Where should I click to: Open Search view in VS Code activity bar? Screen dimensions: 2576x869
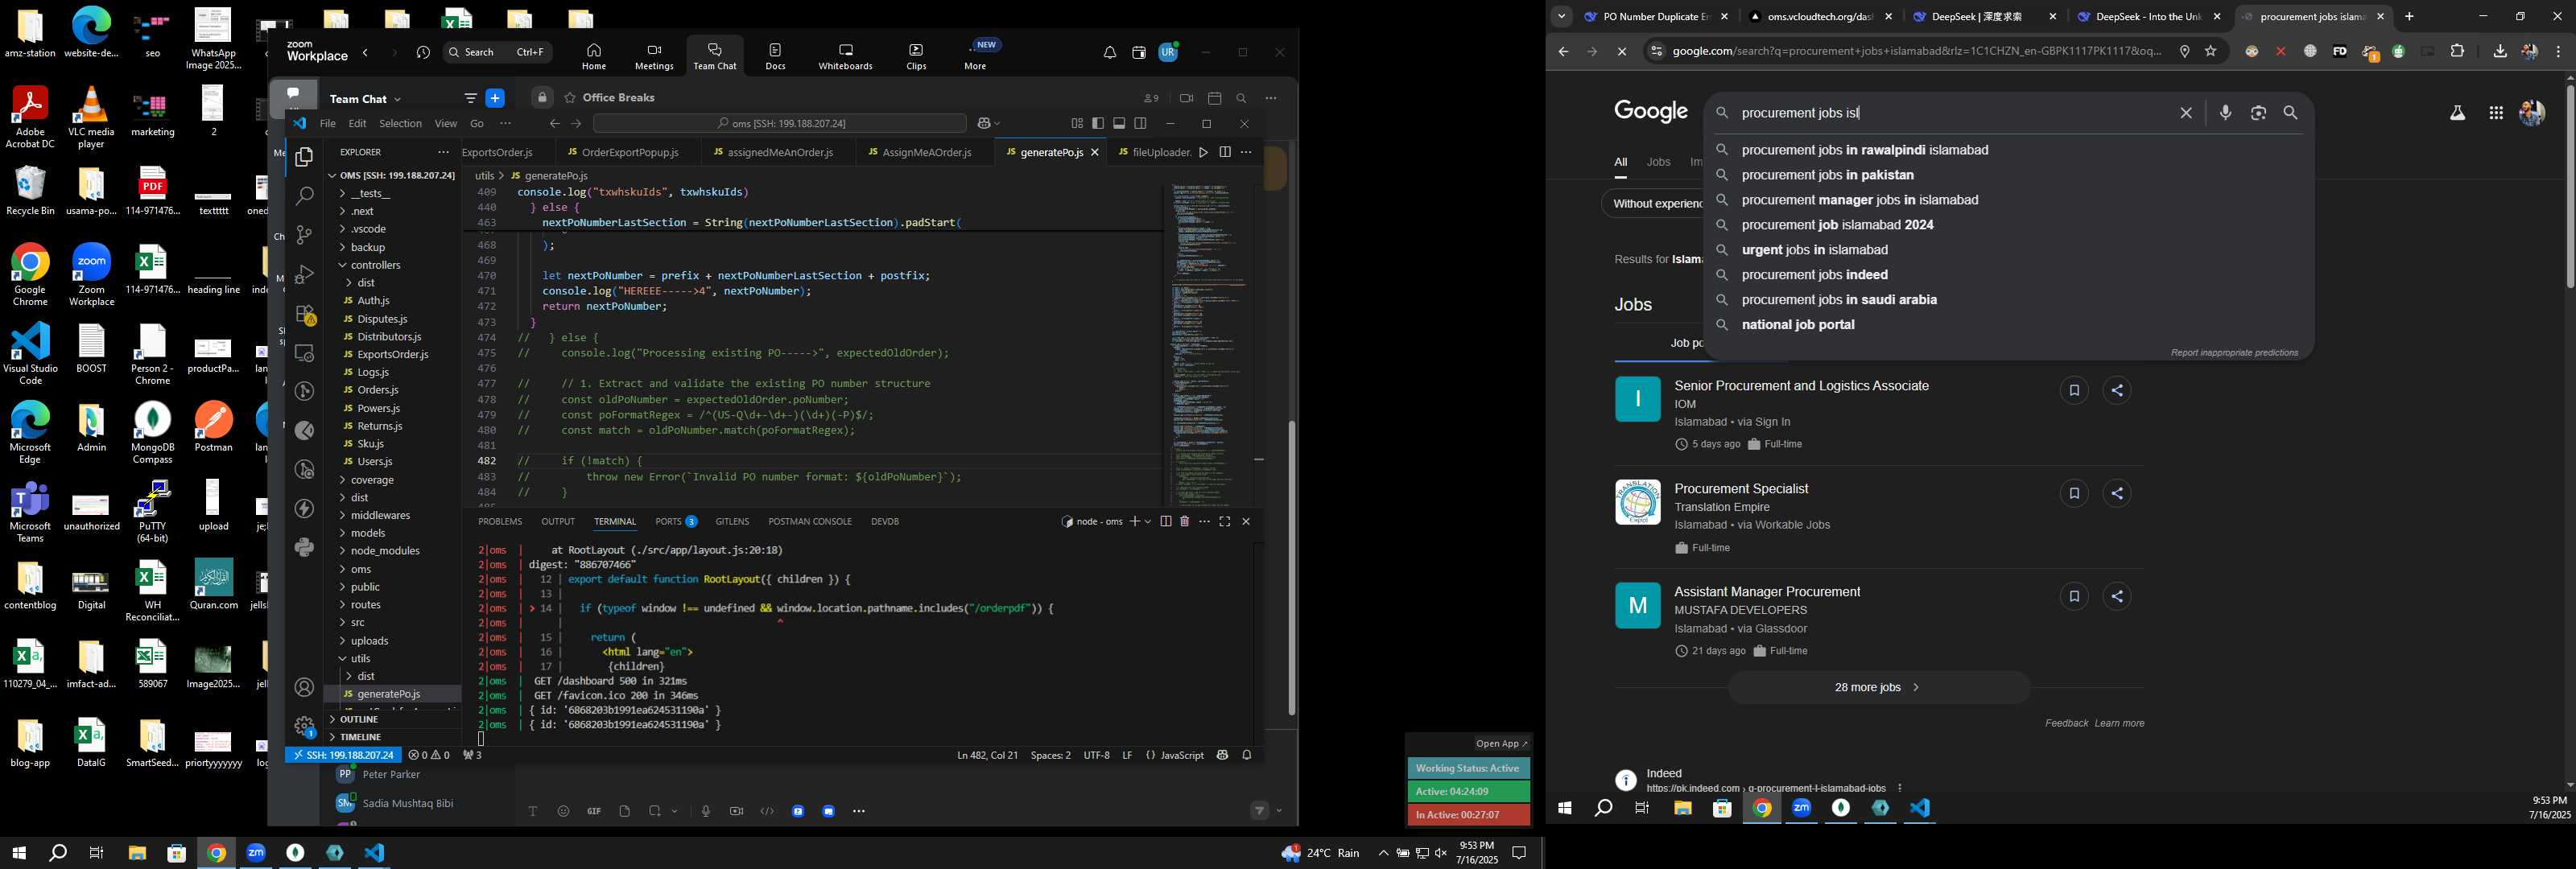304,196
